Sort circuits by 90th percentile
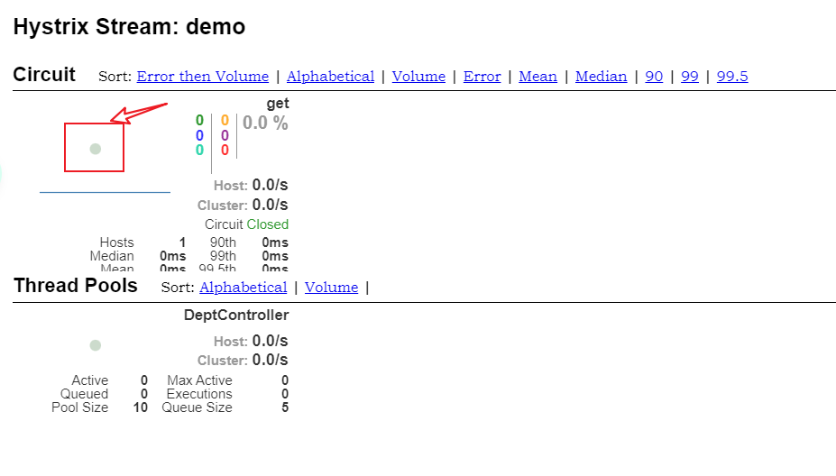 (654, 77)
